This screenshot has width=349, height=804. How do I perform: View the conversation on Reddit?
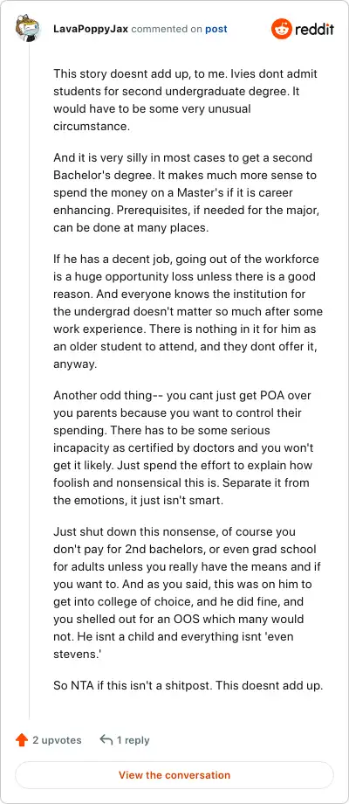coord(174,775)
